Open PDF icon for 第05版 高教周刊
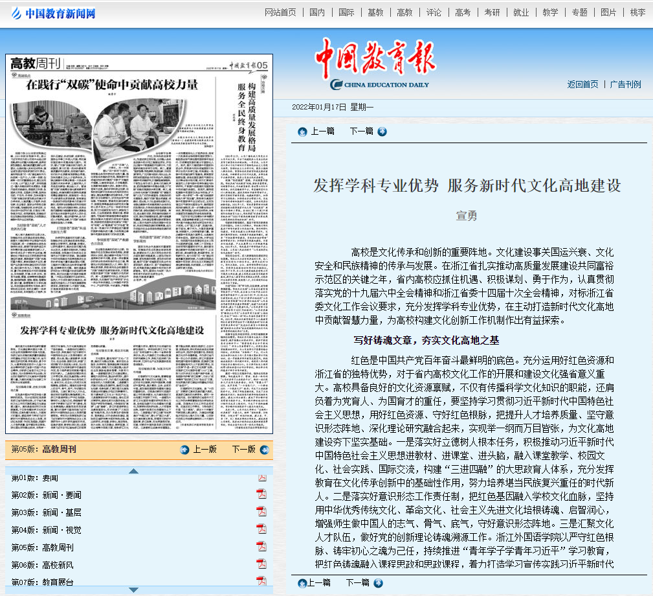 (x=261, y=547)
